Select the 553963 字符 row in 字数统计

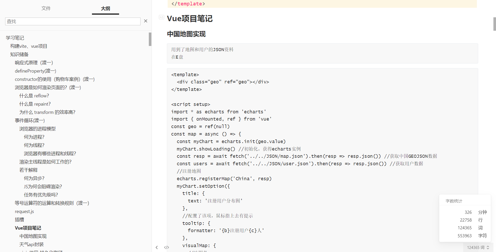(465, 236)
